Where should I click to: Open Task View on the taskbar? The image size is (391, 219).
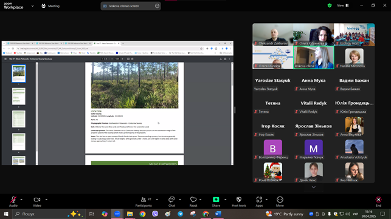click(x=91, y=214)
